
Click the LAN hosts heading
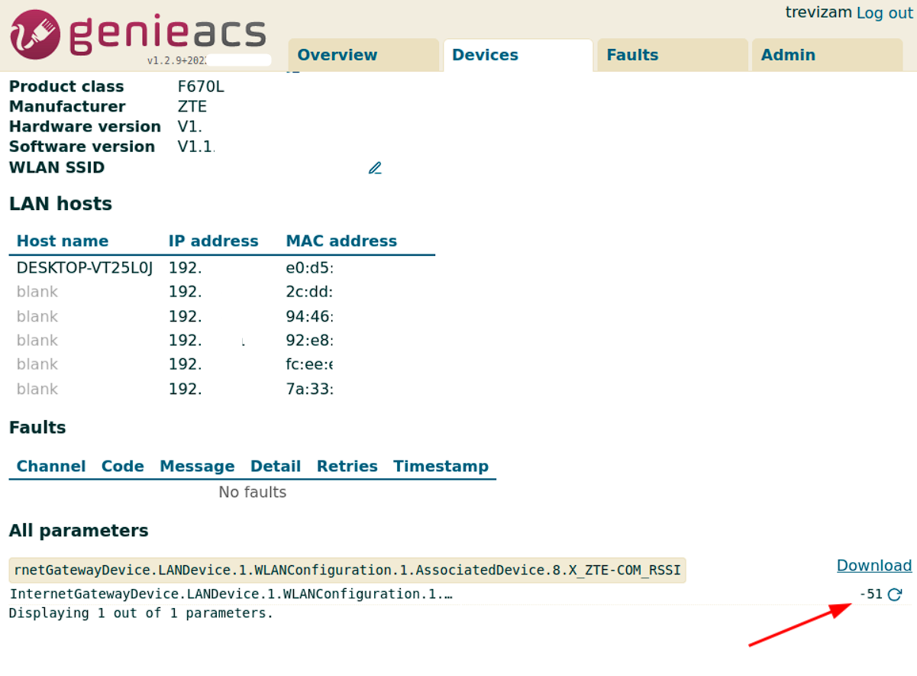click(x=60, y=204)
